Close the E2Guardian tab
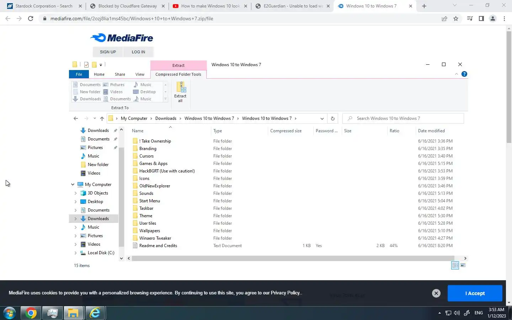 coord(328,6)
